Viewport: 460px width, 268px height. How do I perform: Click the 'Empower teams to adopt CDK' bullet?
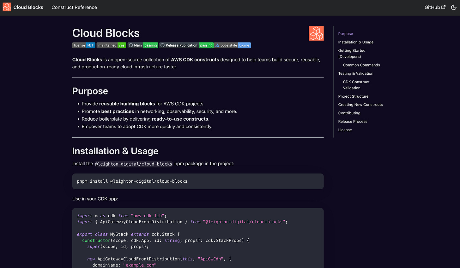click(147, 127)
